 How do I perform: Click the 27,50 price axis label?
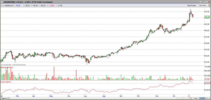click(x=207, y=62)
